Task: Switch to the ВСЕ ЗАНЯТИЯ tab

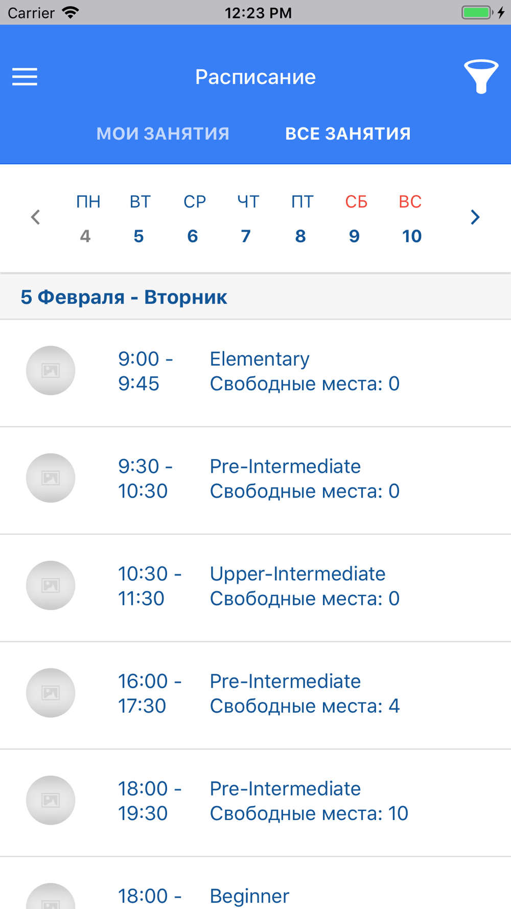Action: pyautogui.click(x=347, y=134)
